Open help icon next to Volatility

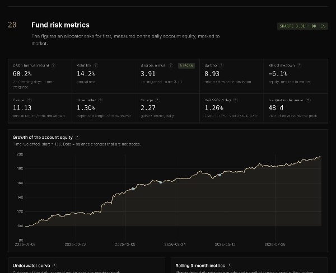(x=96, y=65)
